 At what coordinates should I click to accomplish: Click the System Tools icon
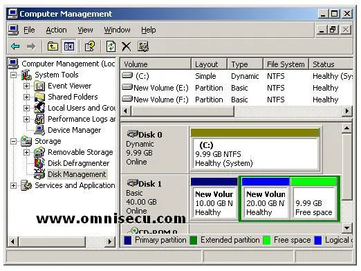[x=26, y=75]
